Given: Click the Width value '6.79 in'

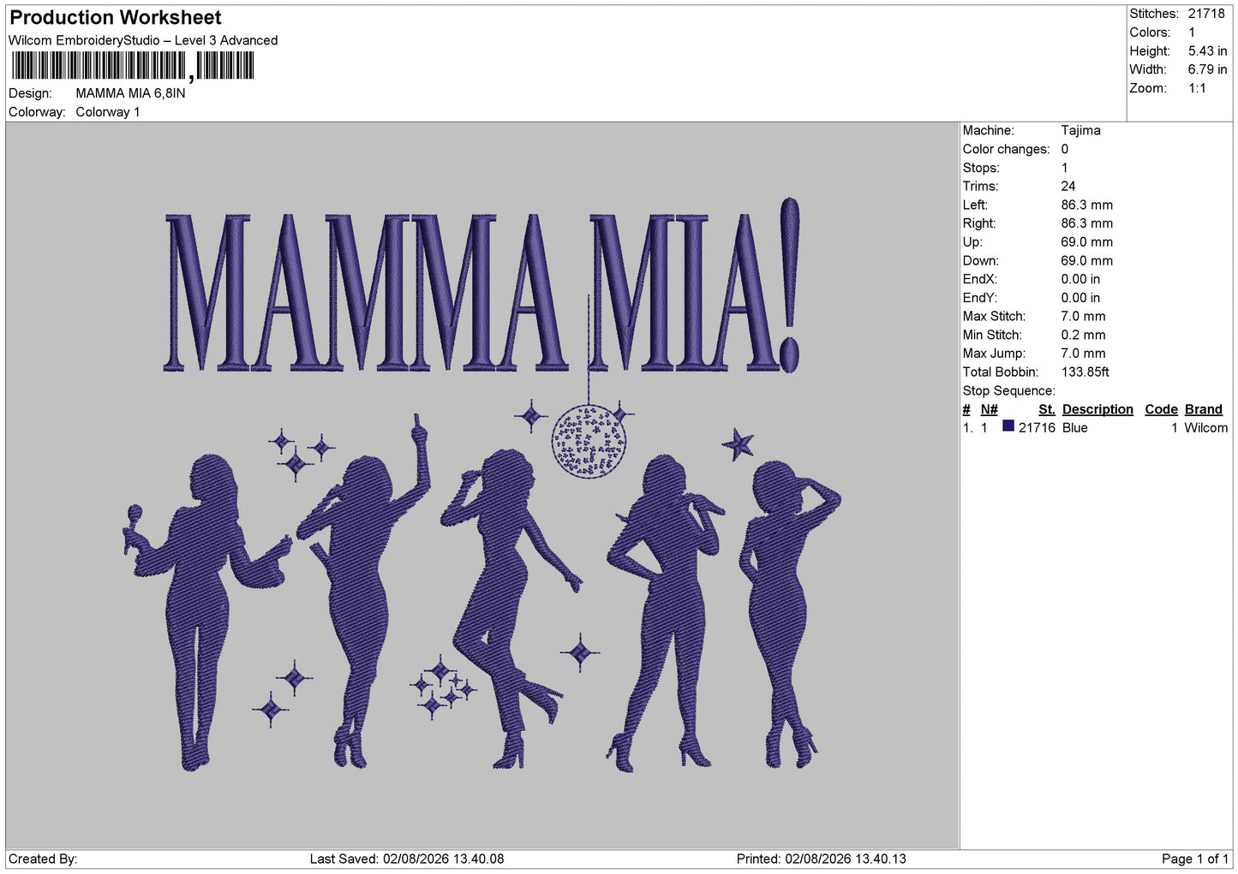Looking at the screenshot, I should pos(1207,69).
